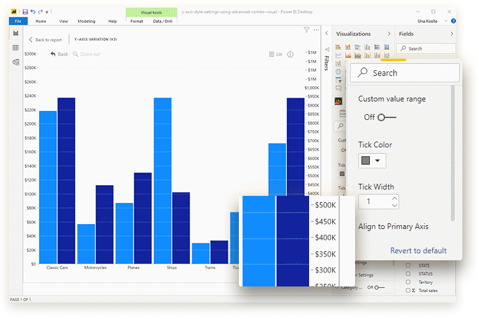This screenshot has width=479, height=319.
Task: Check the STATUS field checkbox
Action: tap(408, 274)
